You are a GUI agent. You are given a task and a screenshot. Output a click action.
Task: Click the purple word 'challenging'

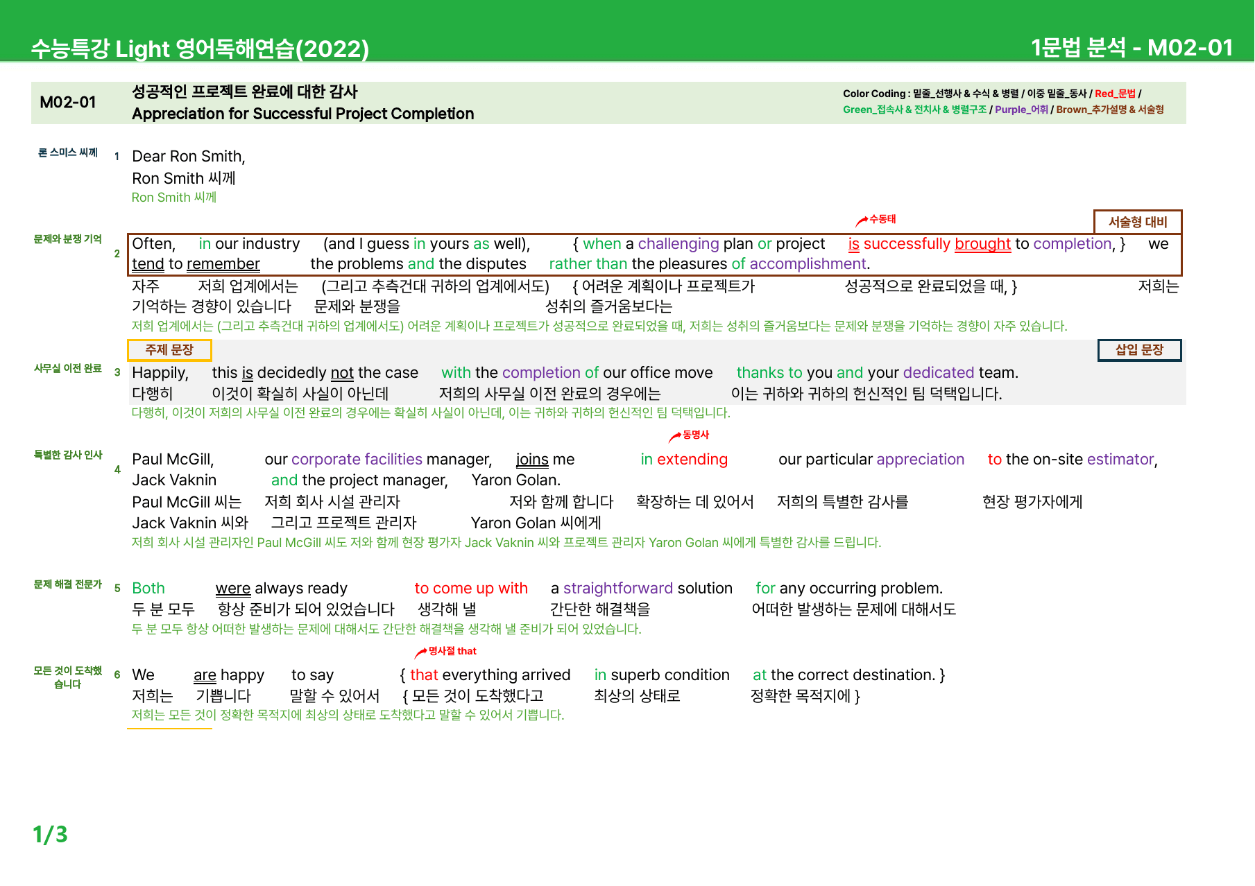(x=678, y=244)
